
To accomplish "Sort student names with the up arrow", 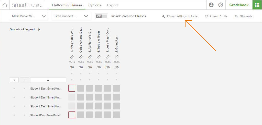I will (x=48, y=80).
